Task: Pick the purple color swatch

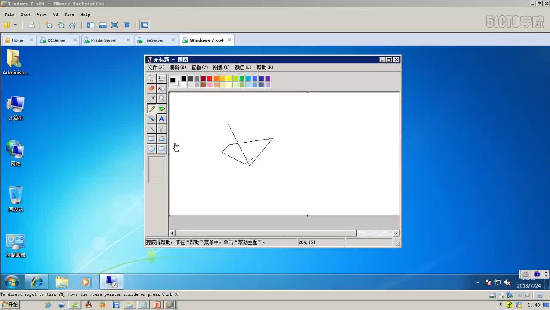Action: coord(268,78)
